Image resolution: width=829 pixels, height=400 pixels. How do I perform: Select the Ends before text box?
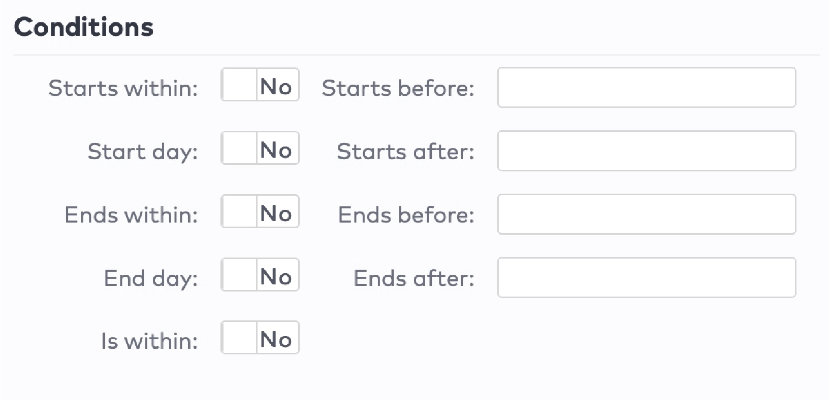tap(646, 214)
